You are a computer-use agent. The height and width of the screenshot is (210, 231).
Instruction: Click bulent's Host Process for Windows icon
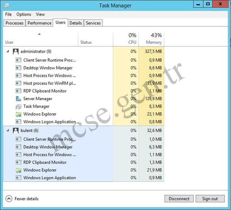pyautogui.click(x=18, y=155)
